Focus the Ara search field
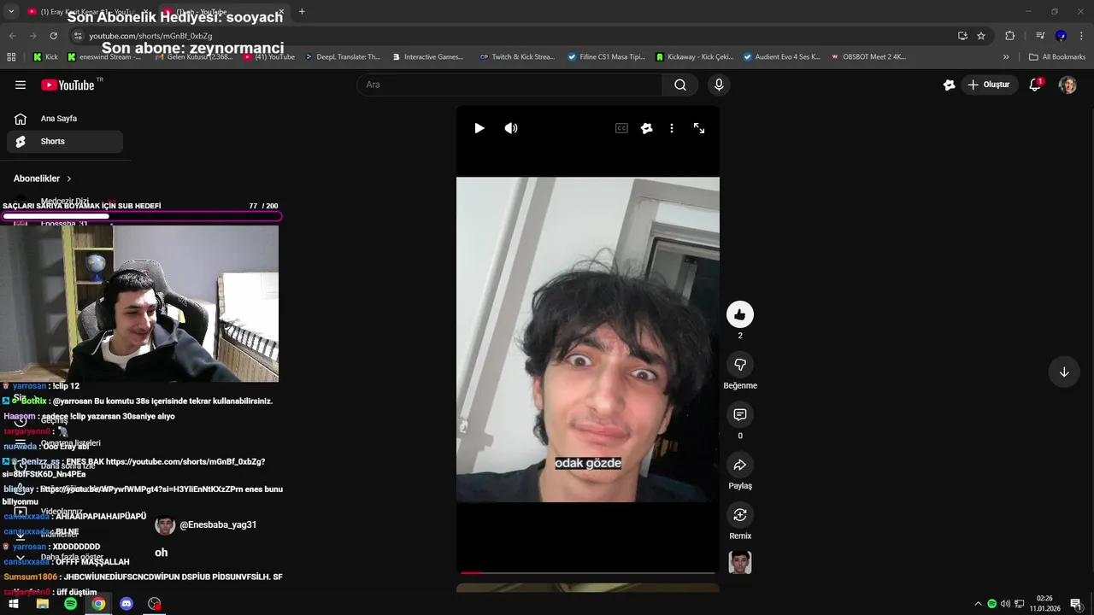Viewport: 1094px width, 615px height. point(510,85)
